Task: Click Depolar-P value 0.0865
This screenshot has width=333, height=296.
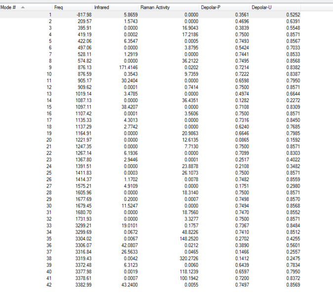Action: pos(242,140)
